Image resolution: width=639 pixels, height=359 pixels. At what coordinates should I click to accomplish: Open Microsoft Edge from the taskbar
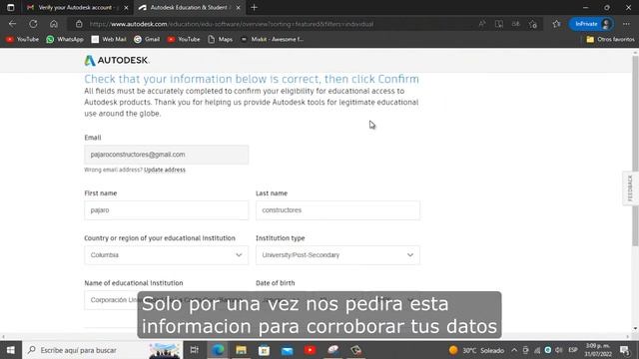(218, 350)
